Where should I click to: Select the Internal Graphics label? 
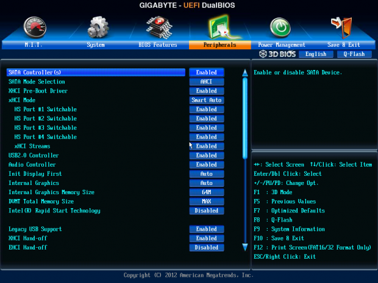tap(34, 183)
